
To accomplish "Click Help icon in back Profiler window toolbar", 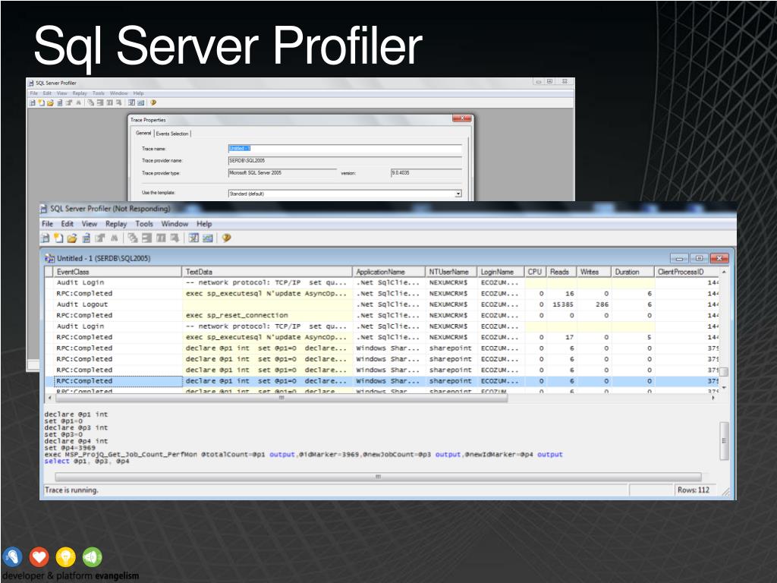I will coord(153,102).
